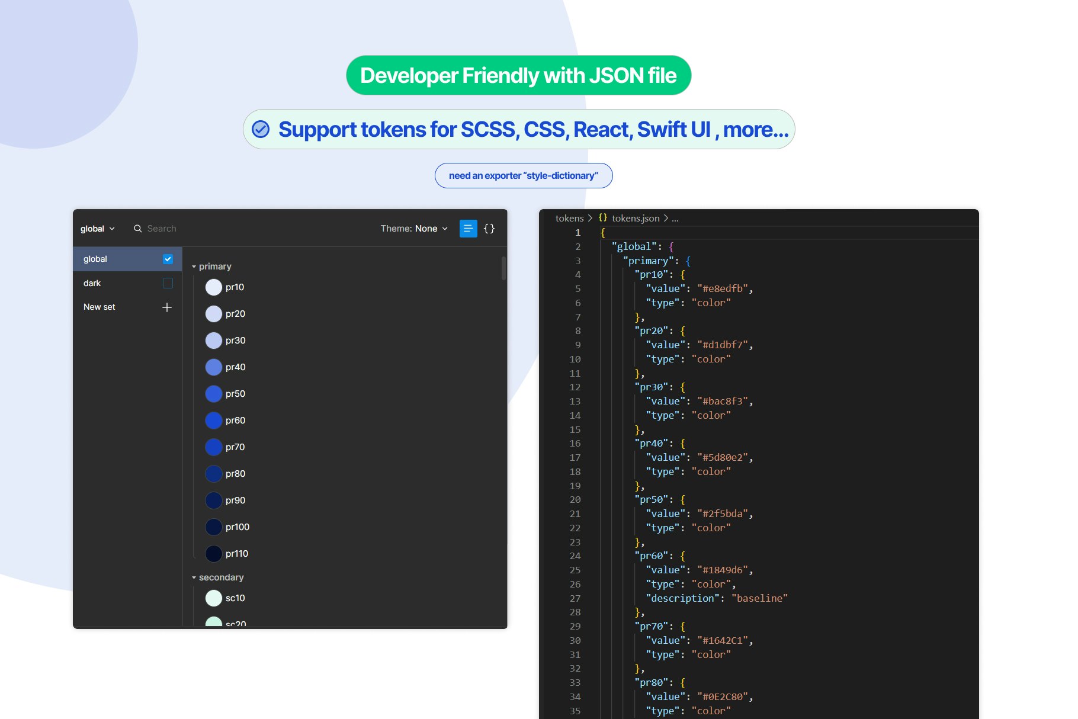Switch to the list view icon
This screenshot has width=1078, height=719.
click(468, 229)
